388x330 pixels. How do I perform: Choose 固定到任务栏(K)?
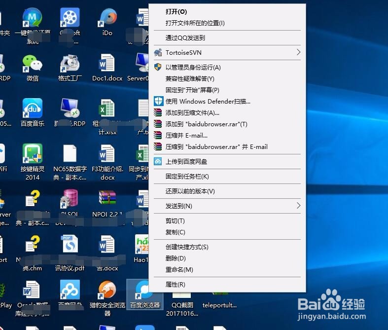point(227,177)
